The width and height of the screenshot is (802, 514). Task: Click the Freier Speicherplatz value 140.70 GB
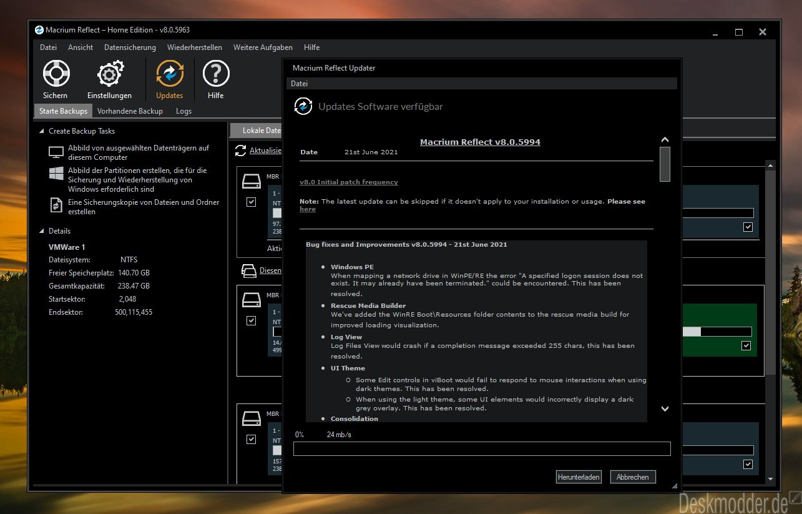[134, 273]
